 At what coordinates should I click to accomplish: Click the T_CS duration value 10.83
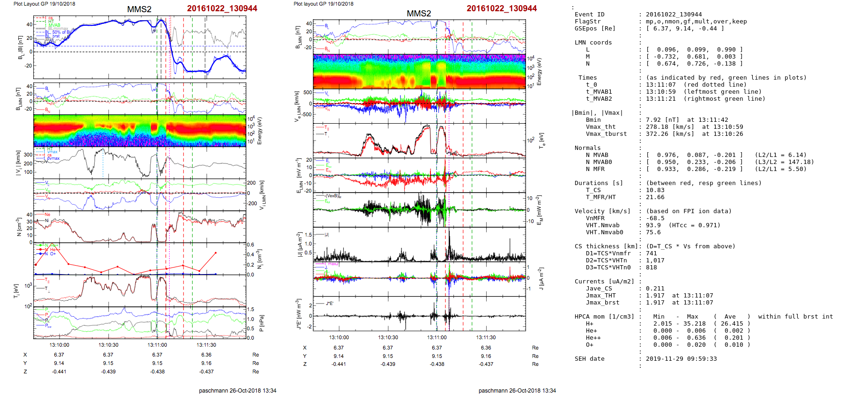click(655, 190)
